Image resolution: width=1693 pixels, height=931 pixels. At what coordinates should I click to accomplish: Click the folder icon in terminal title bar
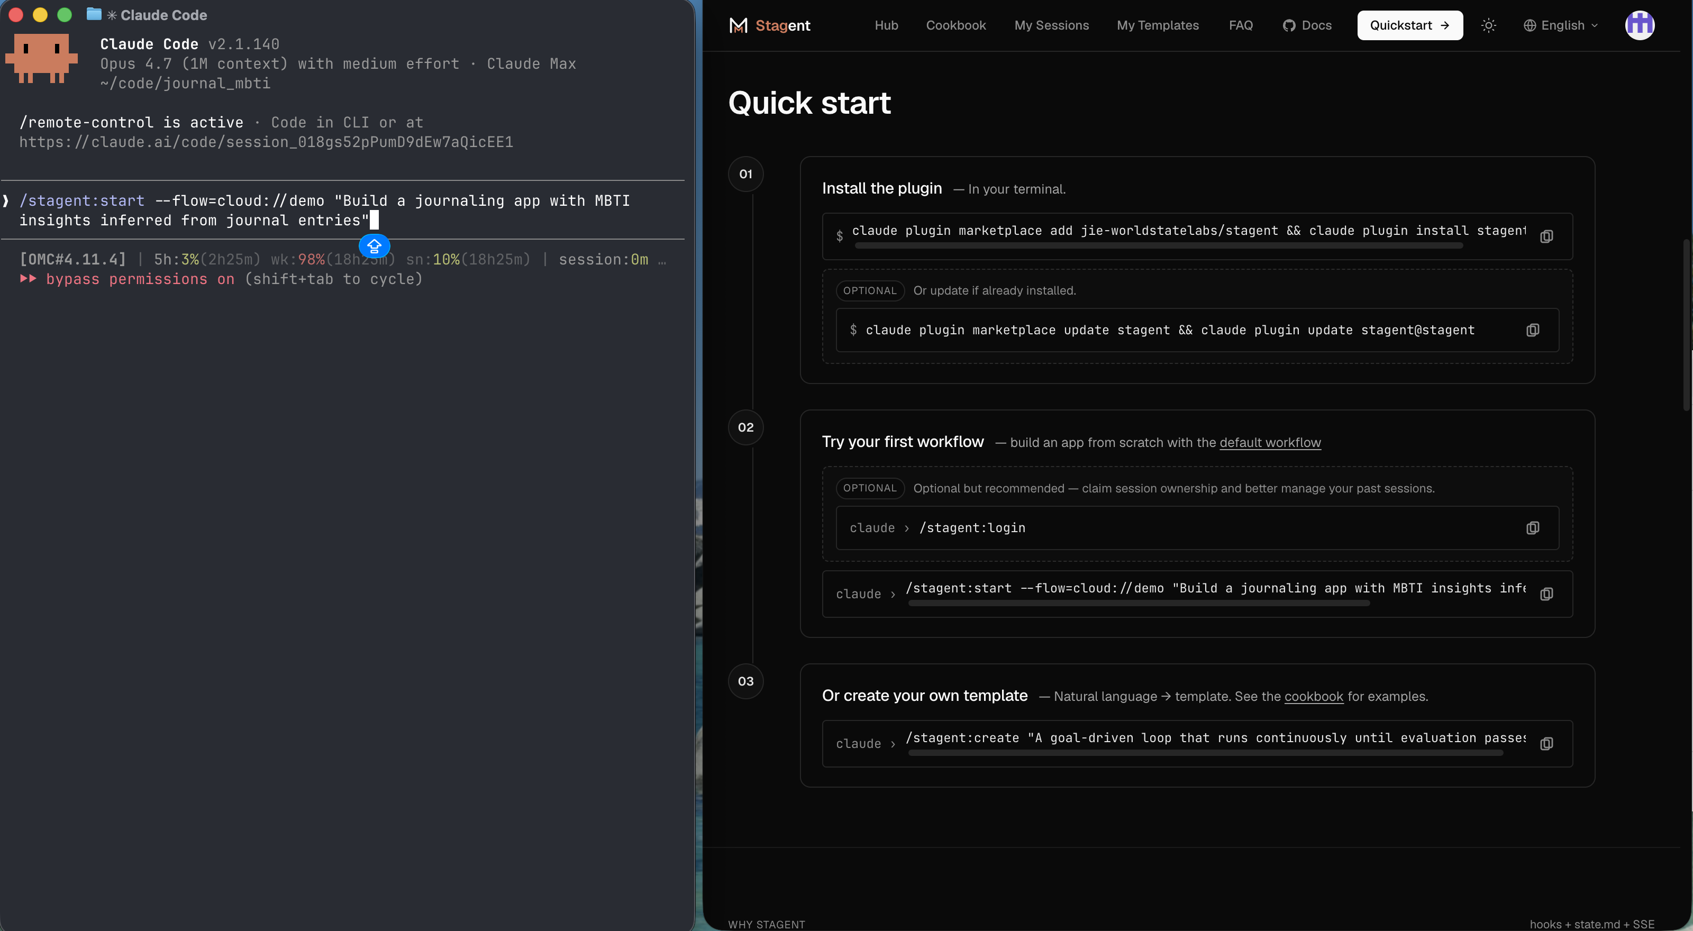click(94, 14)
